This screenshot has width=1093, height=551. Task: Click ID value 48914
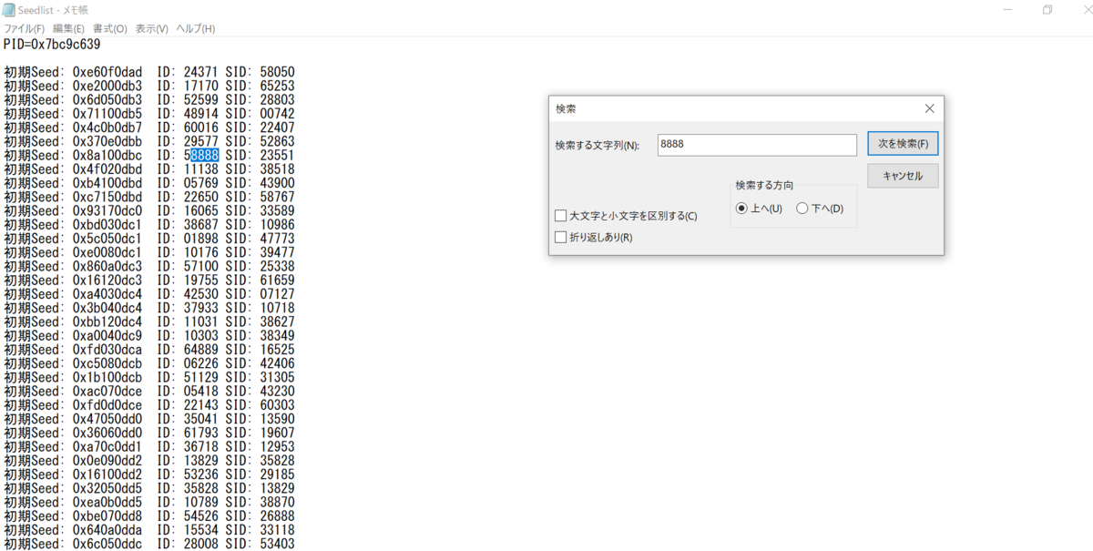(x=201, y=114)
